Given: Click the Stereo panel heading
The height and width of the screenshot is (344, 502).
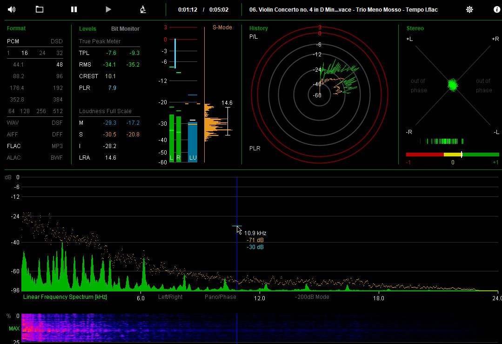Looking at the screenshot, I should (x=415, y=28).
